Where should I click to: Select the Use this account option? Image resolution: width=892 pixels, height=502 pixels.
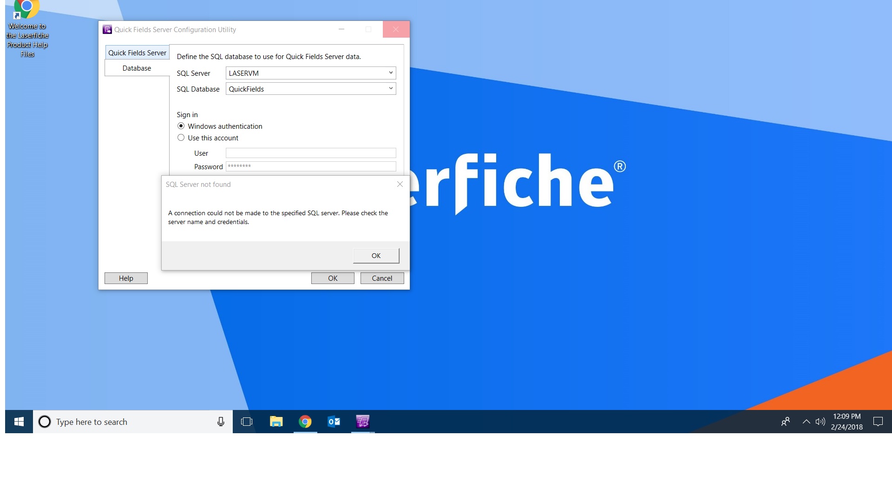pos(181,138)
